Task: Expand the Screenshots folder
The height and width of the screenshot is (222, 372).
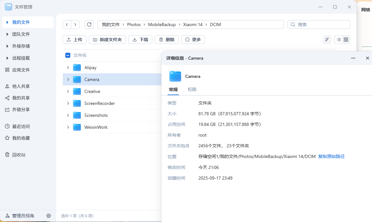Action: [68, 115]
